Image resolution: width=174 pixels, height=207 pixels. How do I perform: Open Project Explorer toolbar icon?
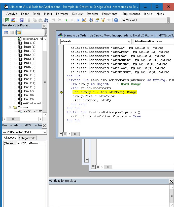91,20
